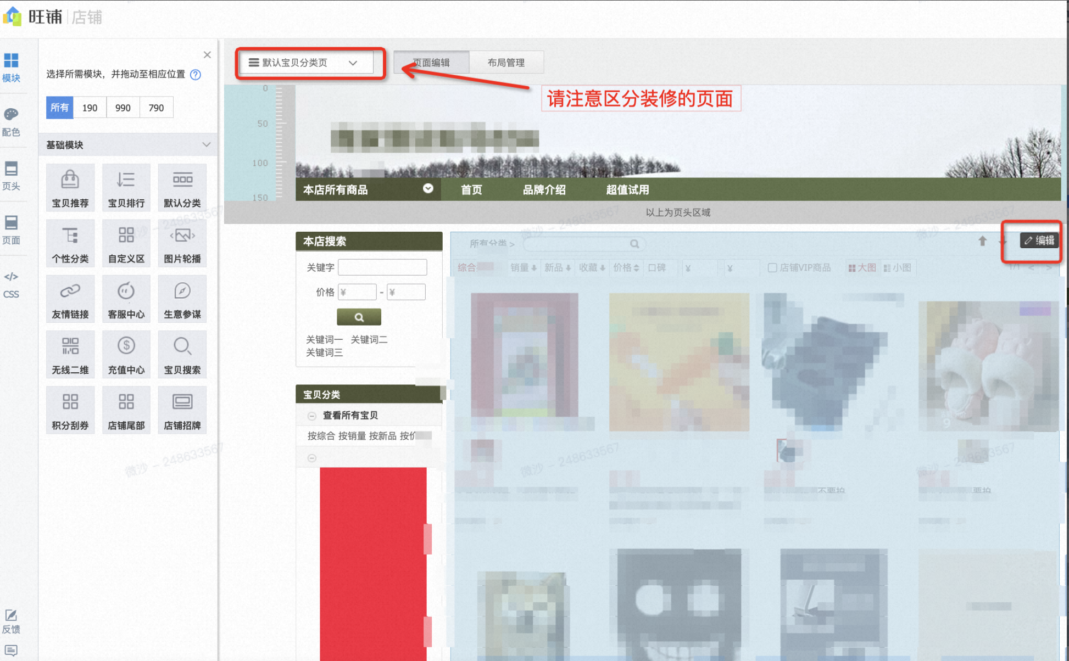The image size is (1069, 661).
Task: Filter modules by 990 width
Action: coord(123,108)
